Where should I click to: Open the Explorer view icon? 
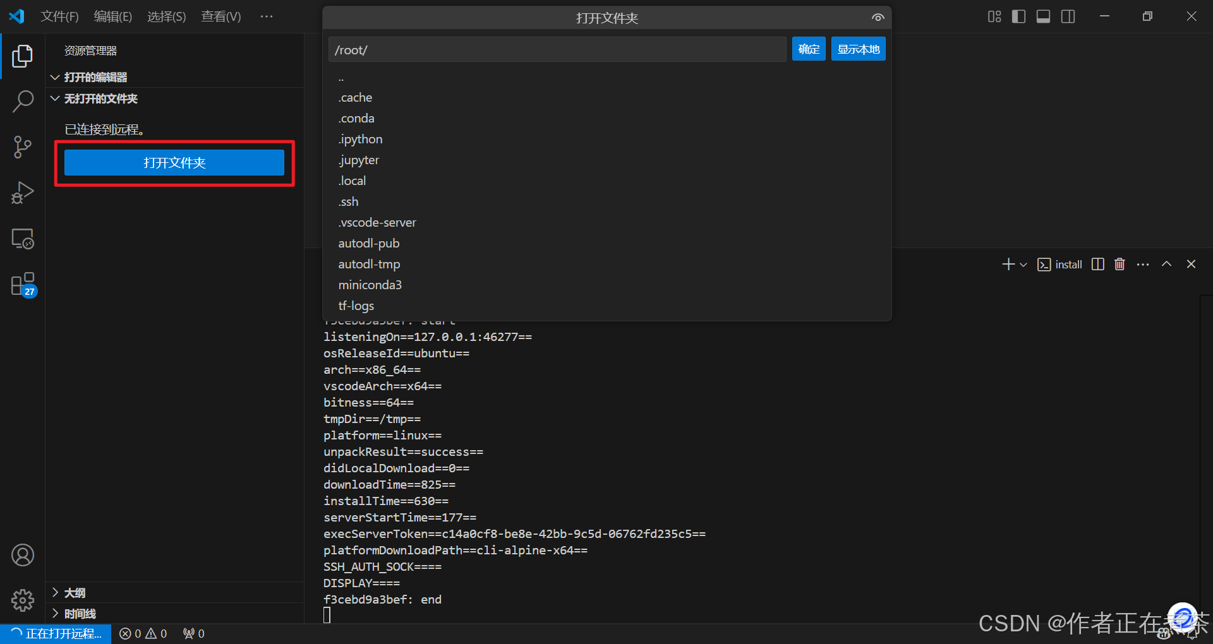click(x=23, y=56)
